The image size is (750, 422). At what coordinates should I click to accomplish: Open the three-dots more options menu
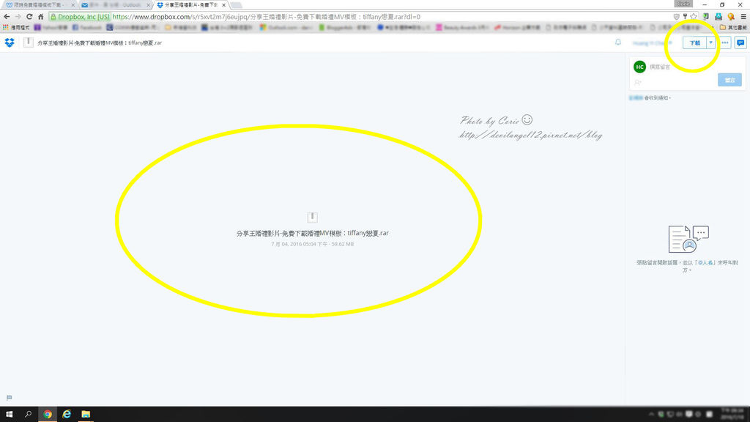[x=725, y=42]
